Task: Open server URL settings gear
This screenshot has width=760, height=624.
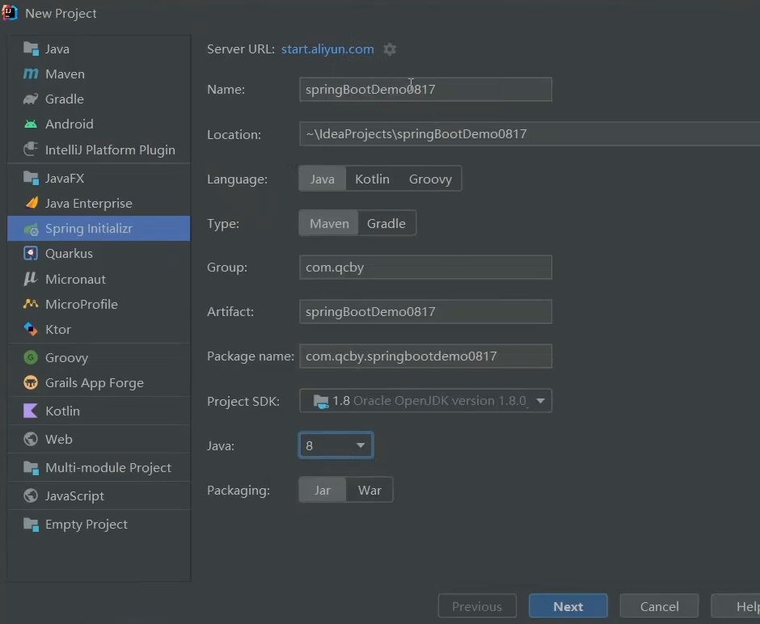Action: [x=390, y=49]
